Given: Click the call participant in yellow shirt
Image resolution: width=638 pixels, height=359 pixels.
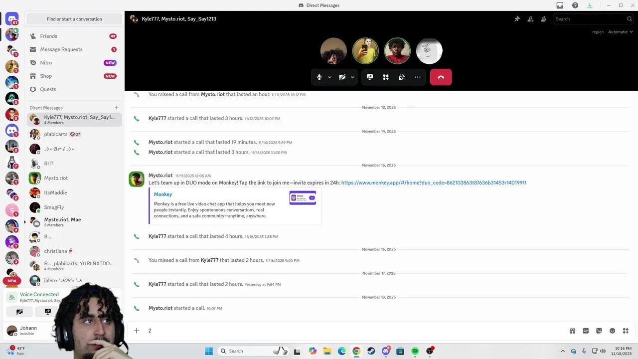Looking at the screenshot, I should [365, 51].
